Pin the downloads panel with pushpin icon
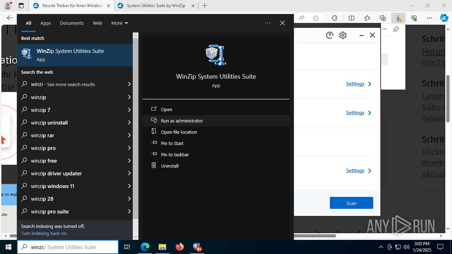 tap(396, 29)
